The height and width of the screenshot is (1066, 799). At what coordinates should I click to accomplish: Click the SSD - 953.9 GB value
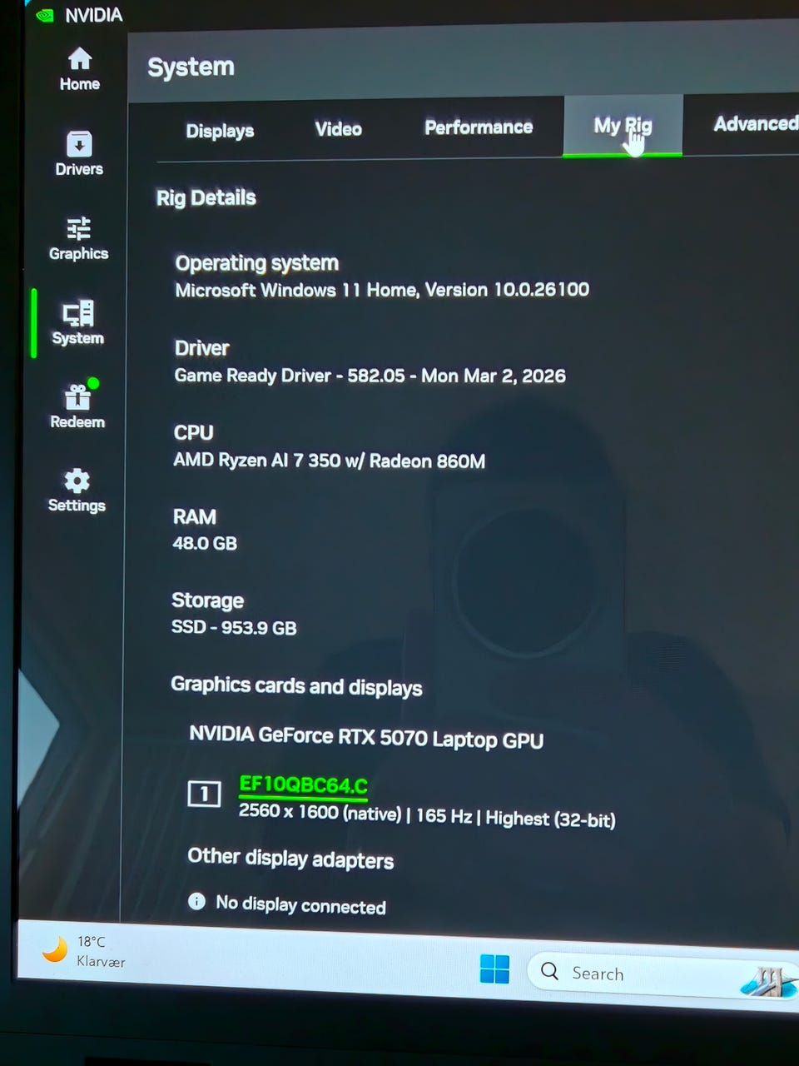point(234,627)
